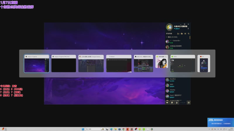Open Task View icon on taskbar
The height and width of the screenshot is (131, 234).
[107, 129]
